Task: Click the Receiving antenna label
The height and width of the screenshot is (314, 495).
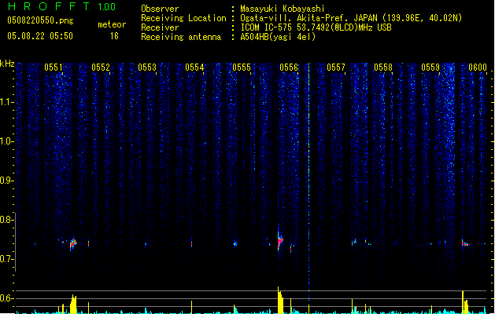Action: (x=181, y=37)
